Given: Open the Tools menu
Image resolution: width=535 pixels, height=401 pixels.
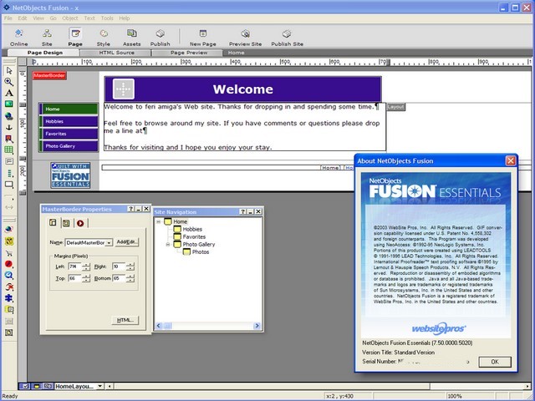Looking at the screenshot, I should [x=107, y=18].
